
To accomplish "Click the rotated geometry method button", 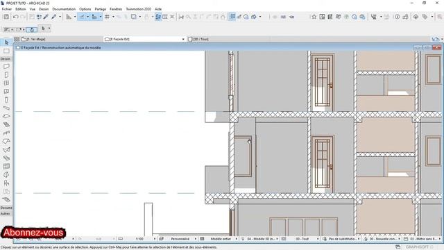I will pyautogui.click(x=32, y=29).
